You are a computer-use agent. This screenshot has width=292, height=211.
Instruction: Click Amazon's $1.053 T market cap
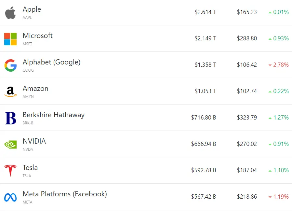(x=206, y=91)
